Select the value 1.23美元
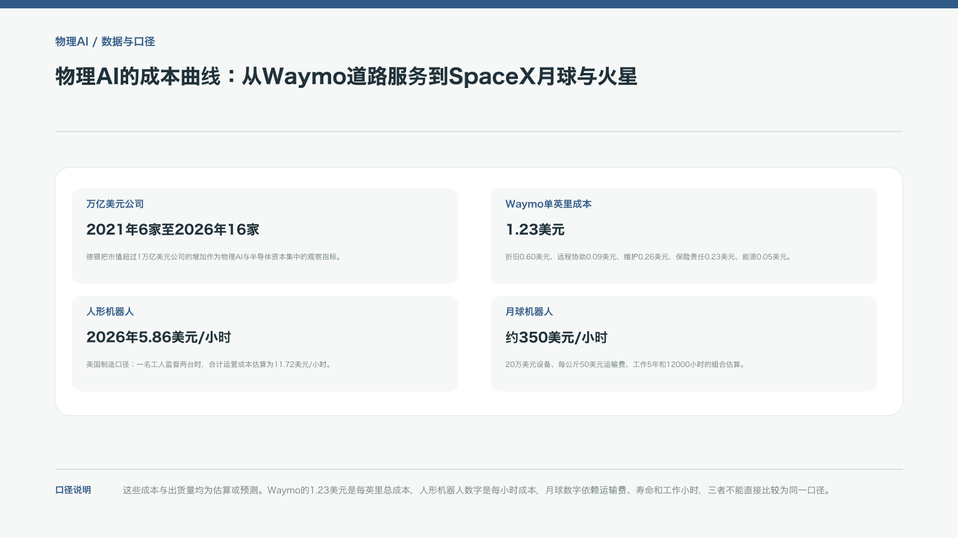 [x=535, y=230]
